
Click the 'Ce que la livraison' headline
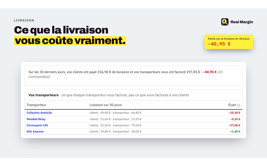pyautogui.click(x=61, y=30)
